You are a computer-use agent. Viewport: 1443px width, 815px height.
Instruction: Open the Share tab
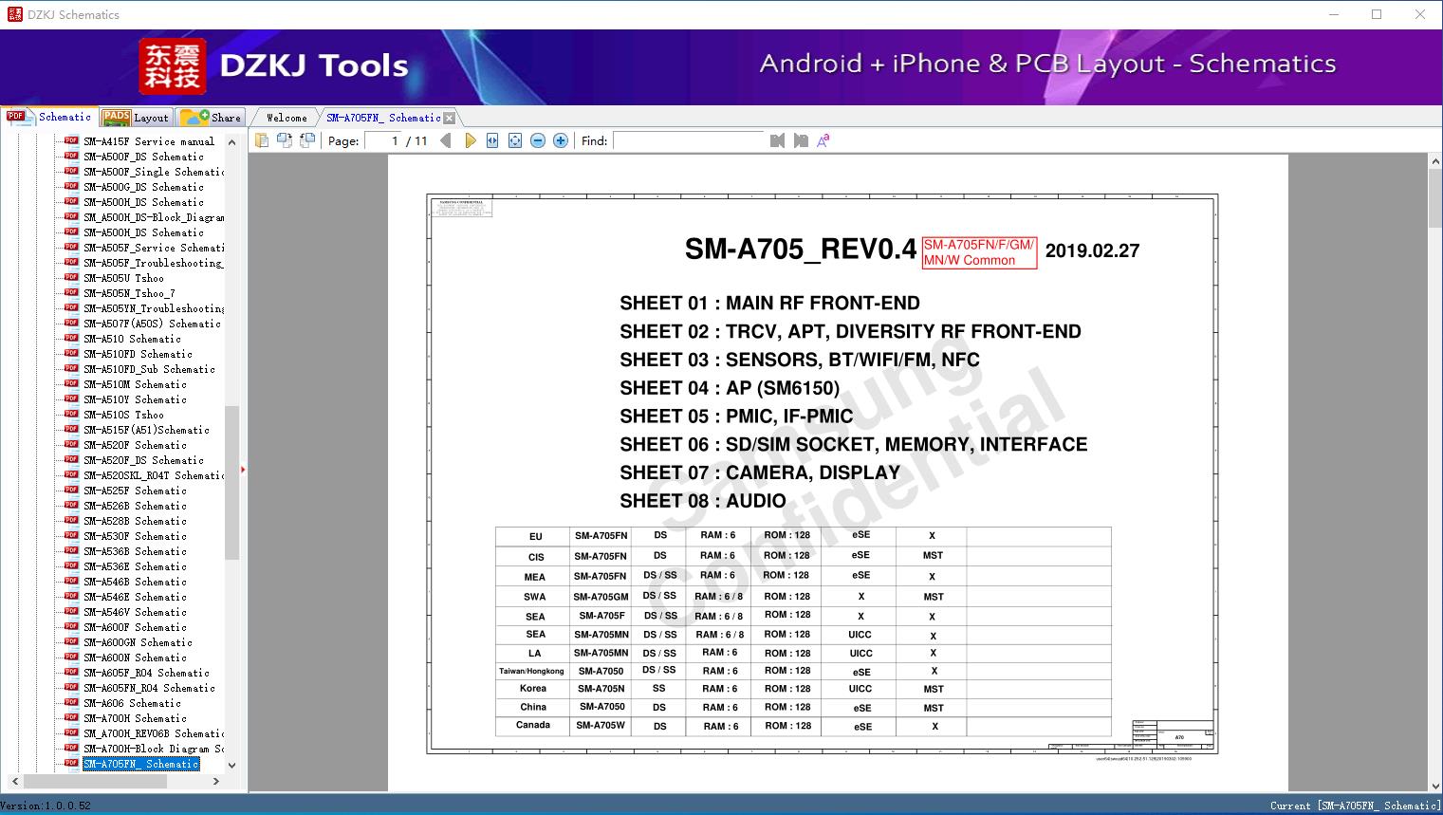(211, 118)
